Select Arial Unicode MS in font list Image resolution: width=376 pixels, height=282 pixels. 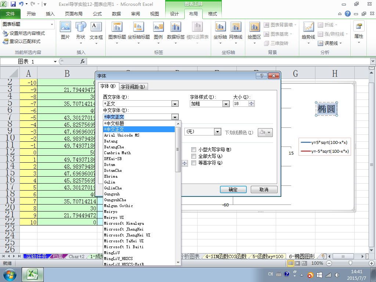[139, 135]
